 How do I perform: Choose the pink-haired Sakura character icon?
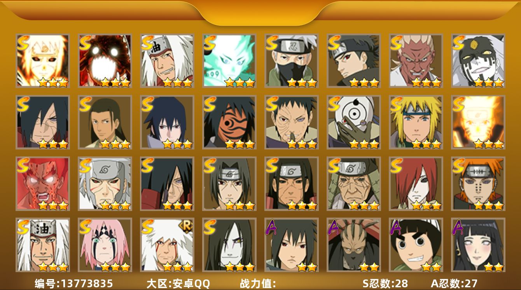click(x=105, y=245)
